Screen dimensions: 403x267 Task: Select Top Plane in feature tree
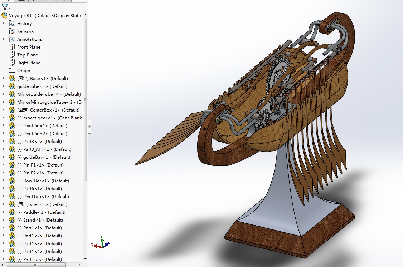(x=27, y=55)
